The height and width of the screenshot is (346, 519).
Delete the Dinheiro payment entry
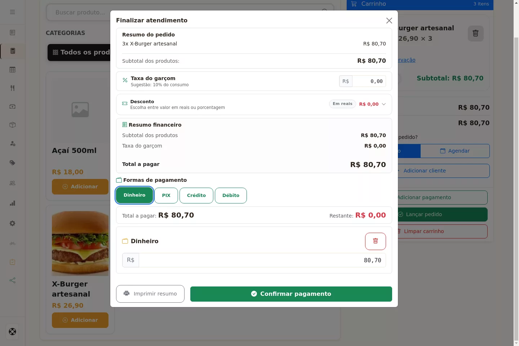[375, 241]
